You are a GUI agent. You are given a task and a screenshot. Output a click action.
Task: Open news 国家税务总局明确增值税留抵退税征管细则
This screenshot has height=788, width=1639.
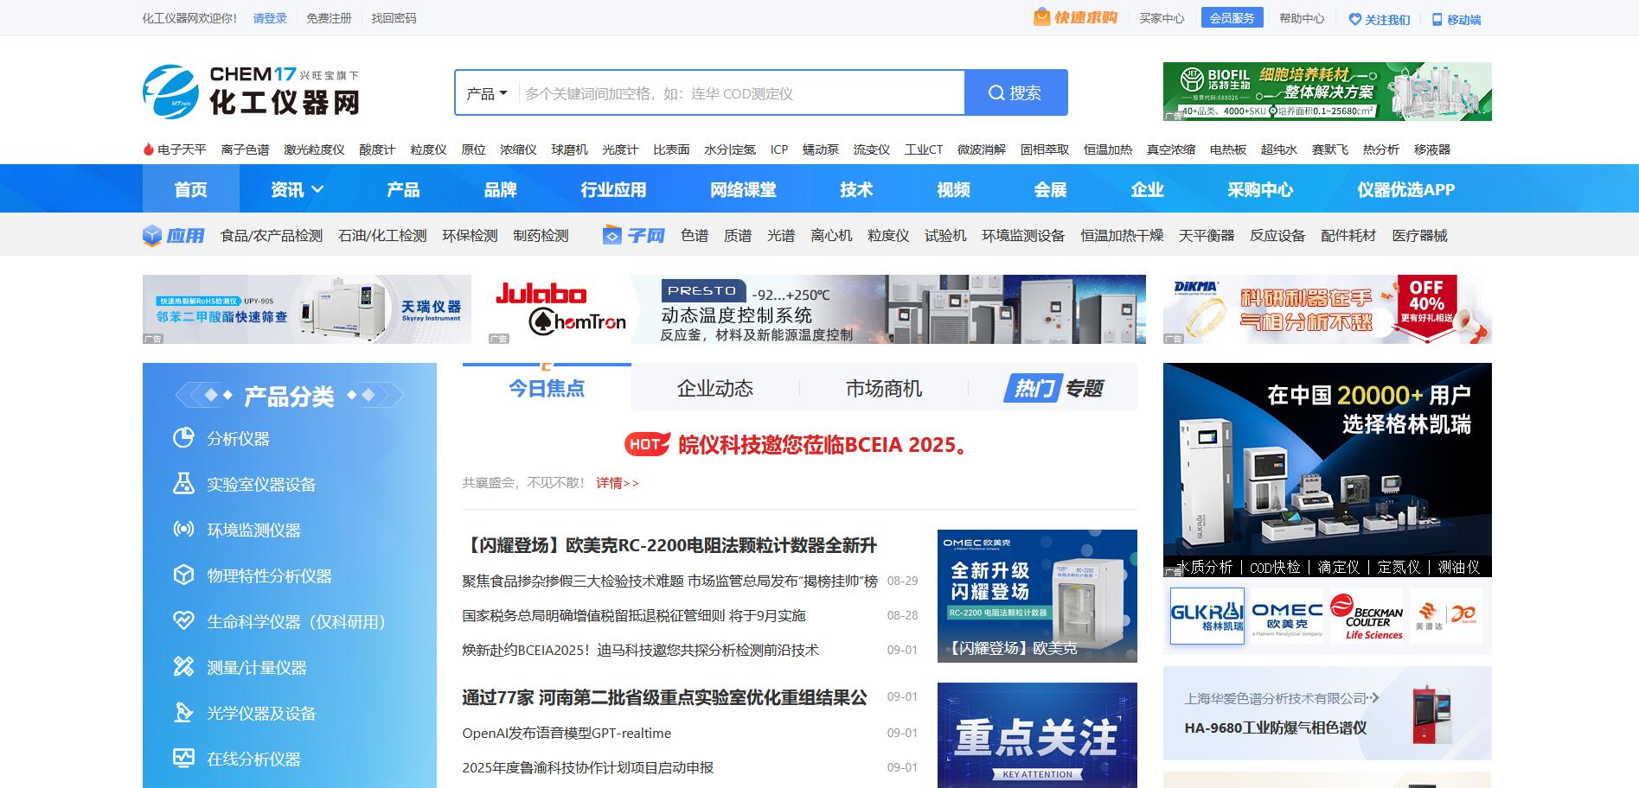coord(634,615)
